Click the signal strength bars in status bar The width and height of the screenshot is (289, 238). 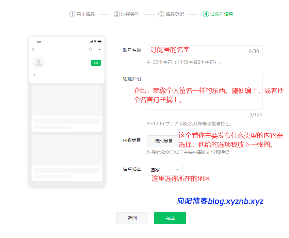point(92,42)
